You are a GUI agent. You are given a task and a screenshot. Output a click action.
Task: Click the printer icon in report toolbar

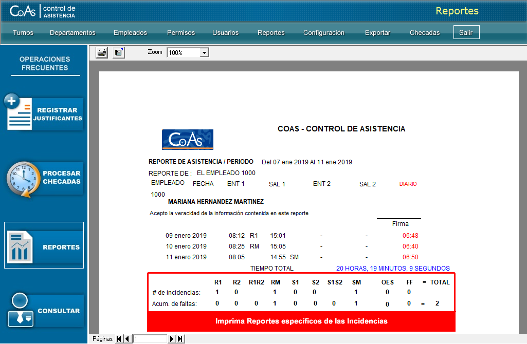click(102, 52)
